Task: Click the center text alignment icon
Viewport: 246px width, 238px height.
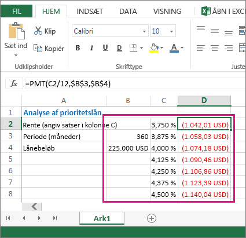Action: 215,47
